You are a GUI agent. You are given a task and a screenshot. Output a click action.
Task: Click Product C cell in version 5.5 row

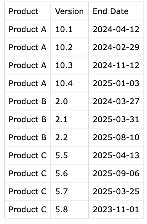point(27,155)
